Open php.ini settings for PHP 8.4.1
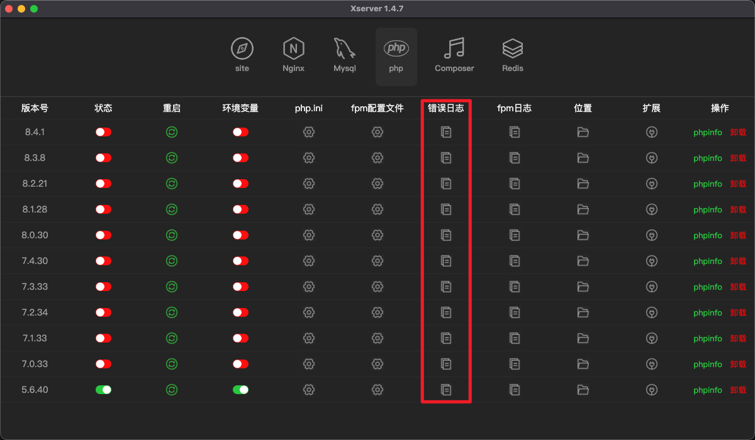Viewport: 755px width, 440px height. (309, 132)
